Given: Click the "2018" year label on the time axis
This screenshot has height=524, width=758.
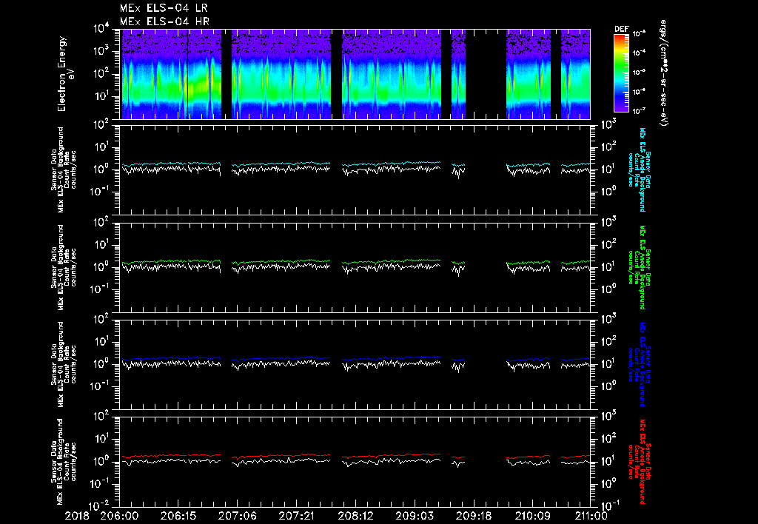Looking at the screenshot, I should [x=76, y=516].
